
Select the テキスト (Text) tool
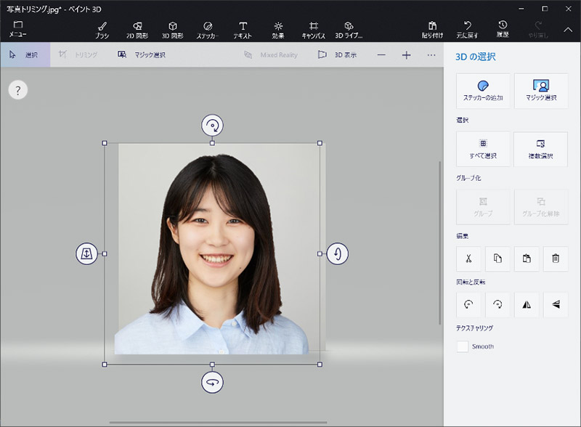pos(243,29)
